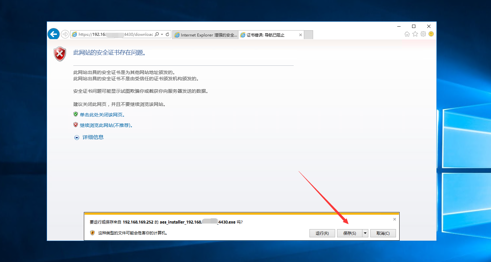Close the download notification bar
The image size is (491, 262).
click(395, 219)
